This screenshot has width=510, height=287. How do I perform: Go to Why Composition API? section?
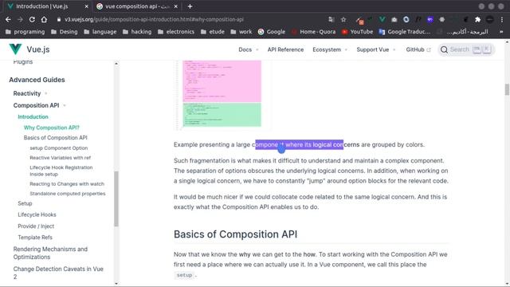click(51, 128)
